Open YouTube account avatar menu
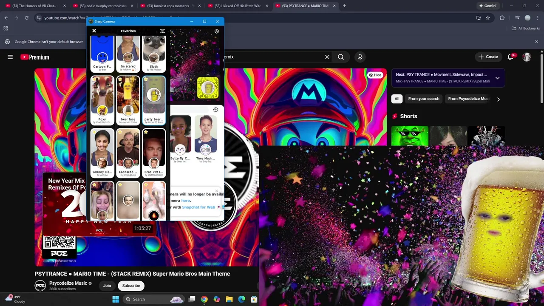The height and width of the screenshot is (306, 544). (527, 57)
